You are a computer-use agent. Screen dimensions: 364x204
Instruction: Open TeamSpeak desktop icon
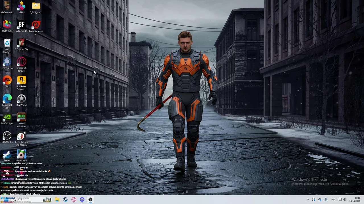pos(7,63)
